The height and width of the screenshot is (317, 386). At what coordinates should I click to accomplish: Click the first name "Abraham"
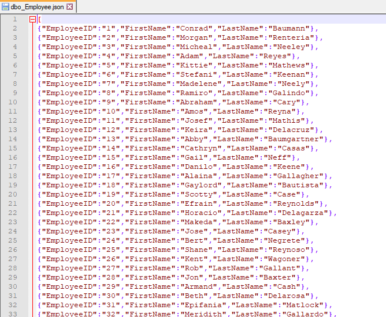click(196, 102)
